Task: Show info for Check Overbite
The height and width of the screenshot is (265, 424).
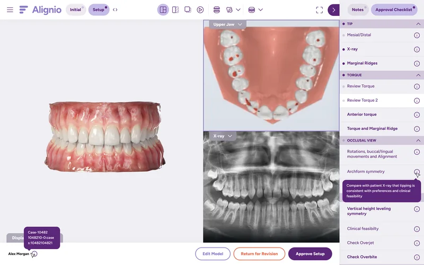Action: (x=417, y=257)
